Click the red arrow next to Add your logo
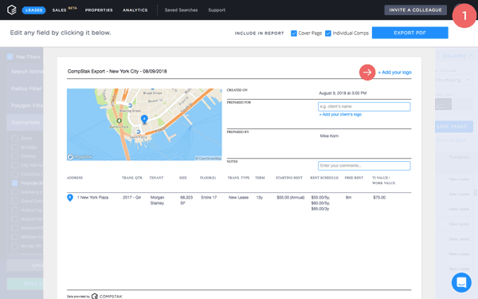This screenshot has width=478, height=299. tap(367, 73)
